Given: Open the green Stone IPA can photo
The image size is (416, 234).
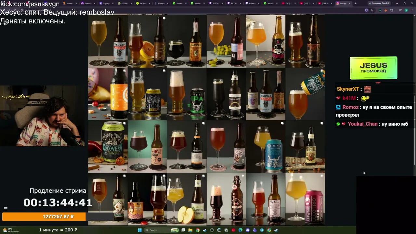Looking at the screenshot, I should 187,94.
